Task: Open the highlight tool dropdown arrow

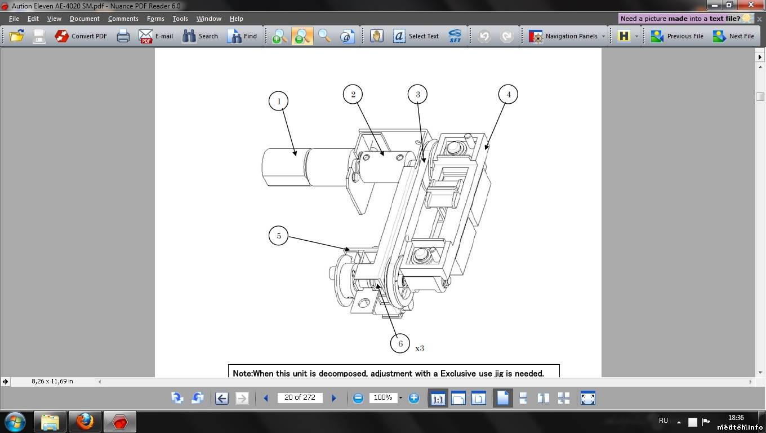Action: 636,36
